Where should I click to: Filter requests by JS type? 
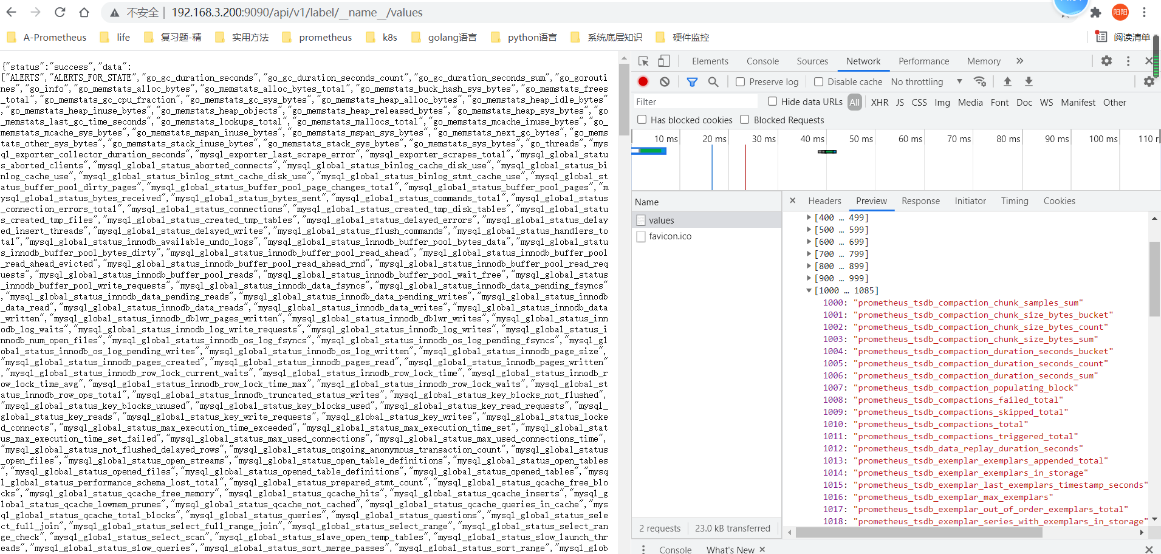tap(900, 102)
